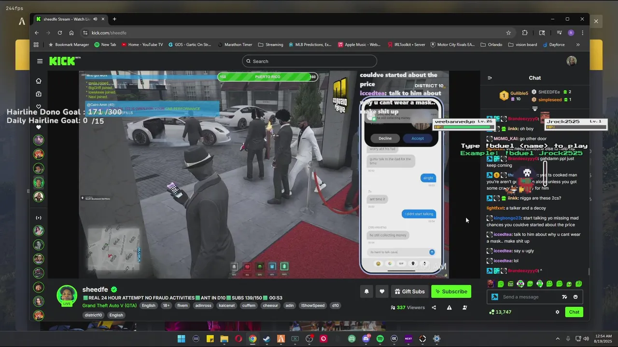Collapse the chat panel
This screenshot has height=347, width=618.
490,78
